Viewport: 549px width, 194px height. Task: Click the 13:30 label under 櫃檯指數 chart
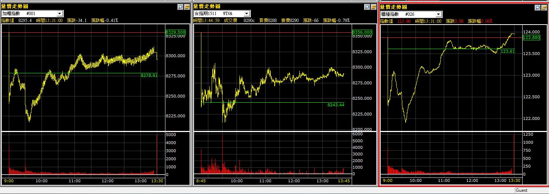coord(514,180)
